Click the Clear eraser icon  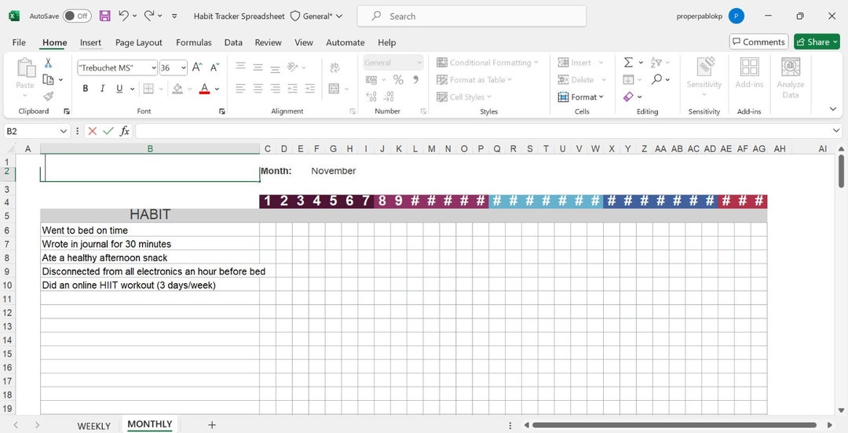(628, 96)
